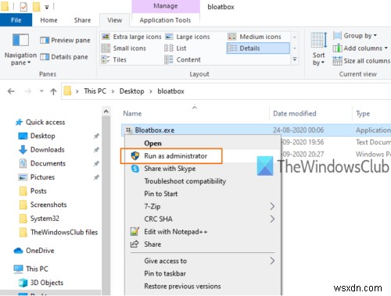The image size is (391, 296).
Task: Switch to the Home tab
Action: [x=48, y=20]
